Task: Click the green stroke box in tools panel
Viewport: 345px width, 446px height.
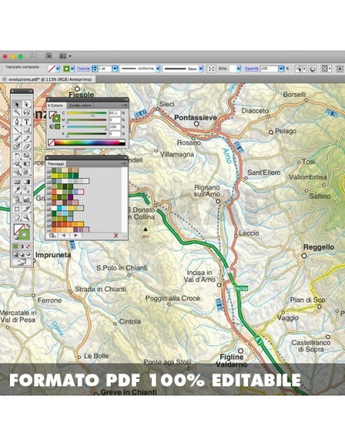Action: coord(24,234)
